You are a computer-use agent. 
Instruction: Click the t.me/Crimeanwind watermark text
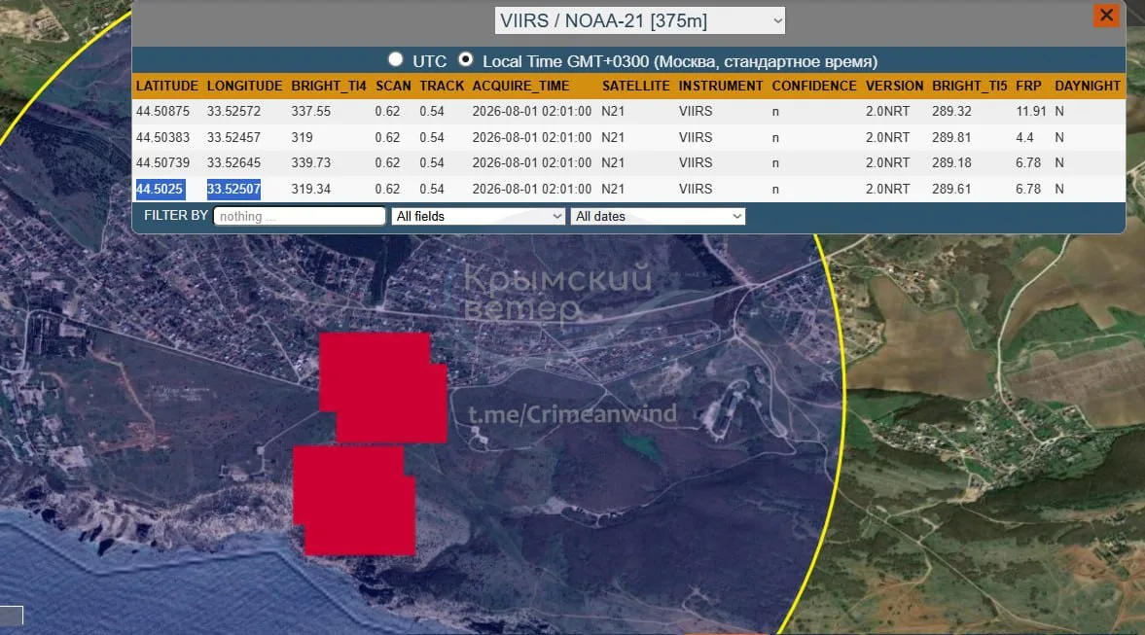pos(572,414)
